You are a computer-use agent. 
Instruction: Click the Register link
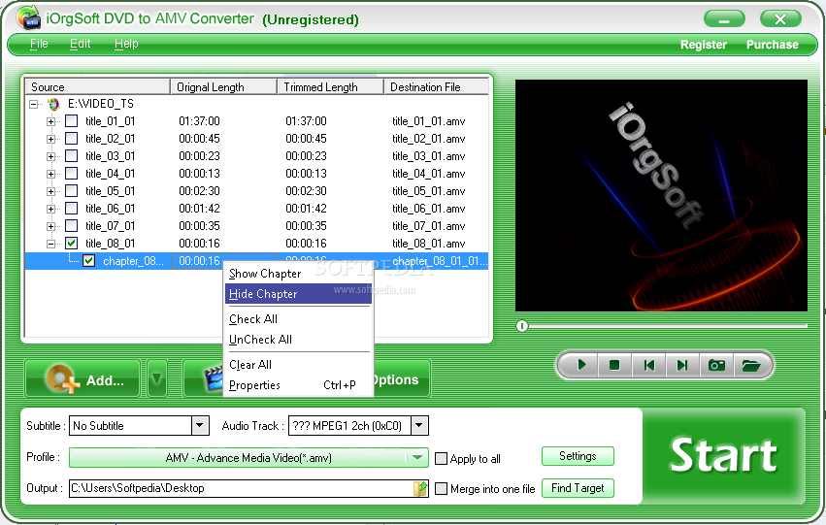(704, 45)
